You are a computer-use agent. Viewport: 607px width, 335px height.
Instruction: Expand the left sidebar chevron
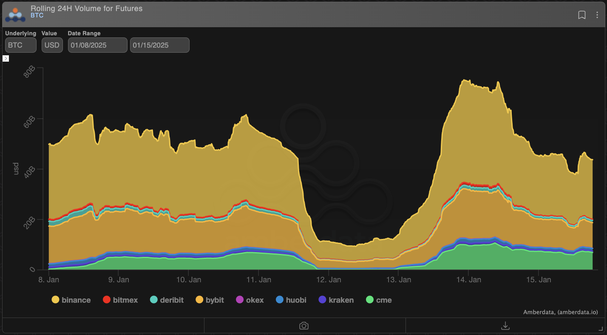click(6, 58)
